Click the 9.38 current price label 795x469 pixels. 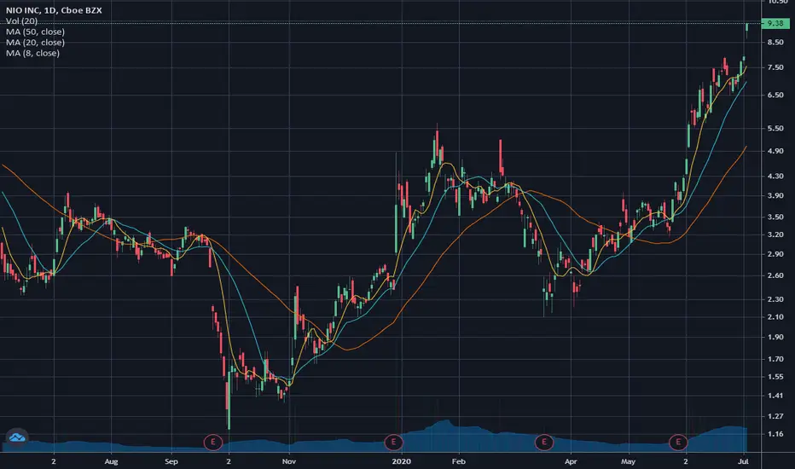pyautogui.click(x=775, y=23)
